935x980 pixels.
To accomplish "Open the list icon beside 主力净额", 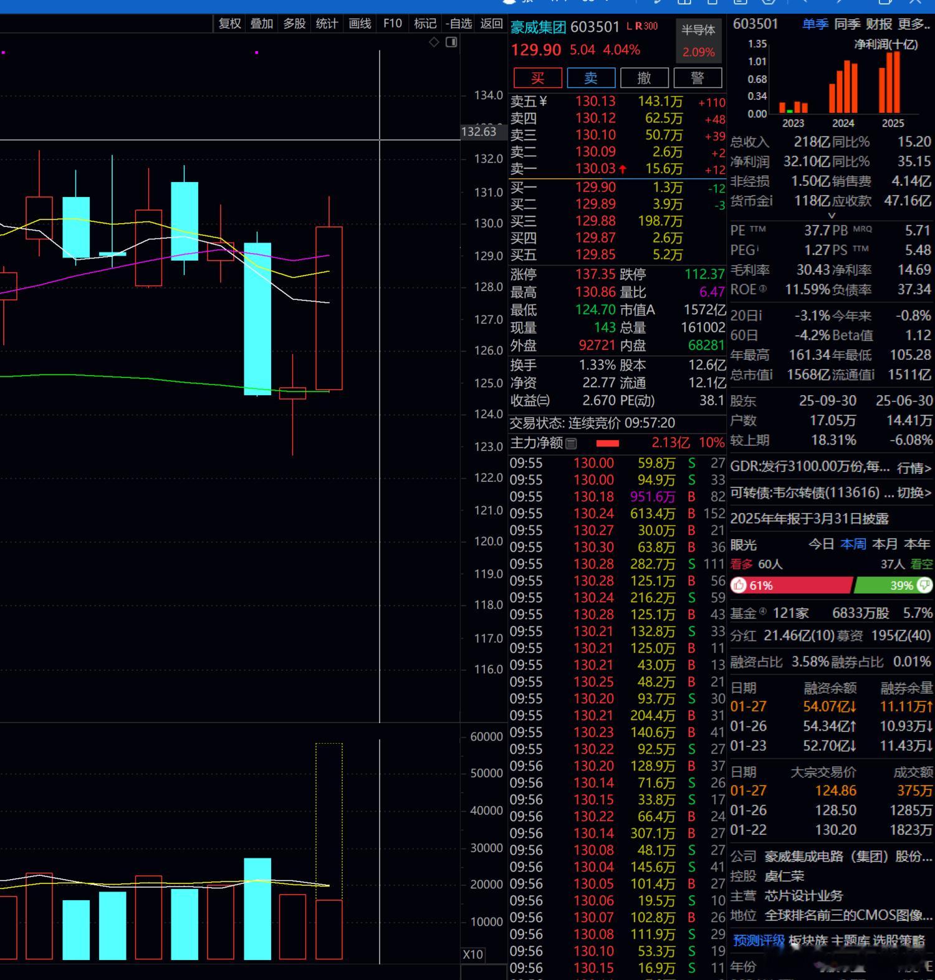I will (571, 443).
